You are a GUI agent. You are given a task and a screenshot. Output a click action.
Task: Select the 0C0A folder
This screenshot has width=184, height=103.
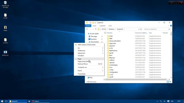coord(111,36)
